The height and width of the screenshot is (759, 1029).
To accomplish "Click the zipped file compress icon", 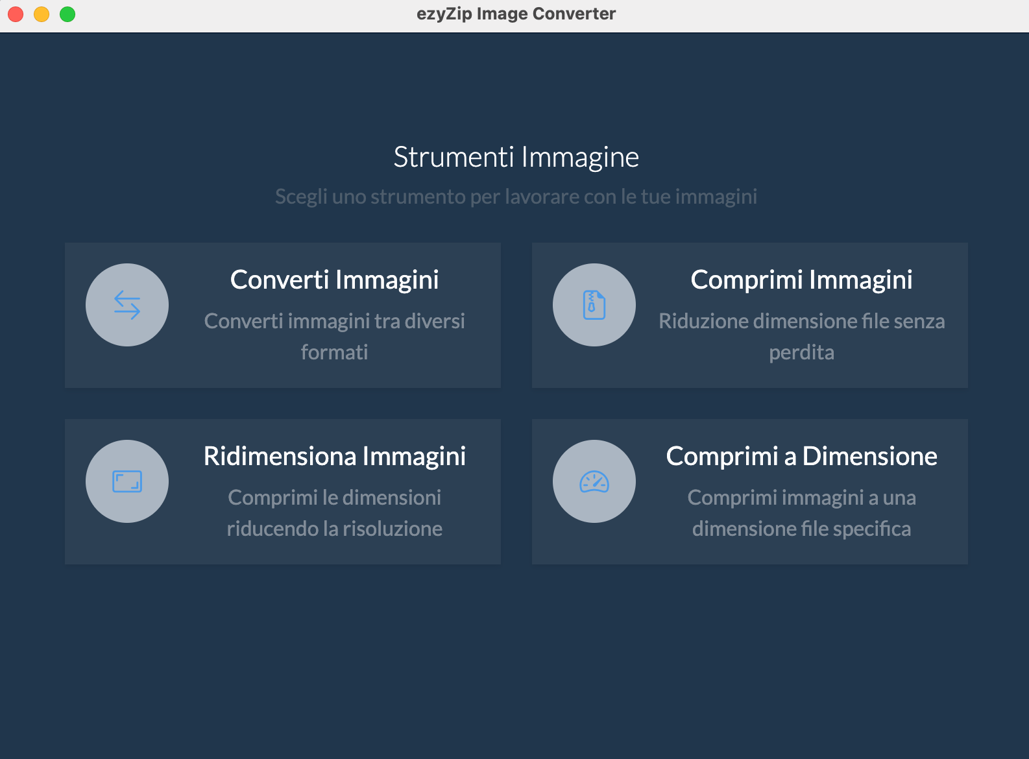I will [594, 305].
